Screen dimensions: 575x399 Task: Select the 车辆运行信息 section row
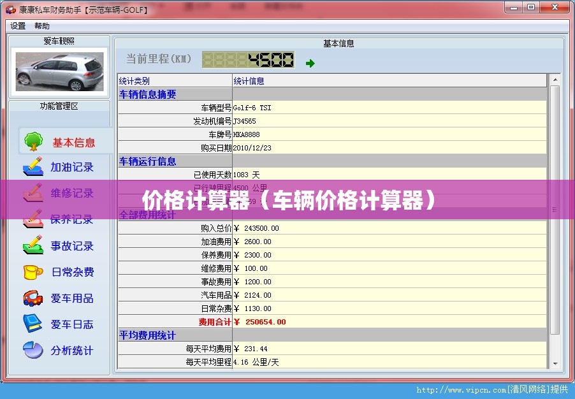pos(332,161)
